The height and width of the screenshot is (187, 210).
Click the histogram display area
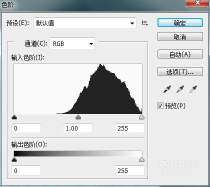click(x=78, y=89)
